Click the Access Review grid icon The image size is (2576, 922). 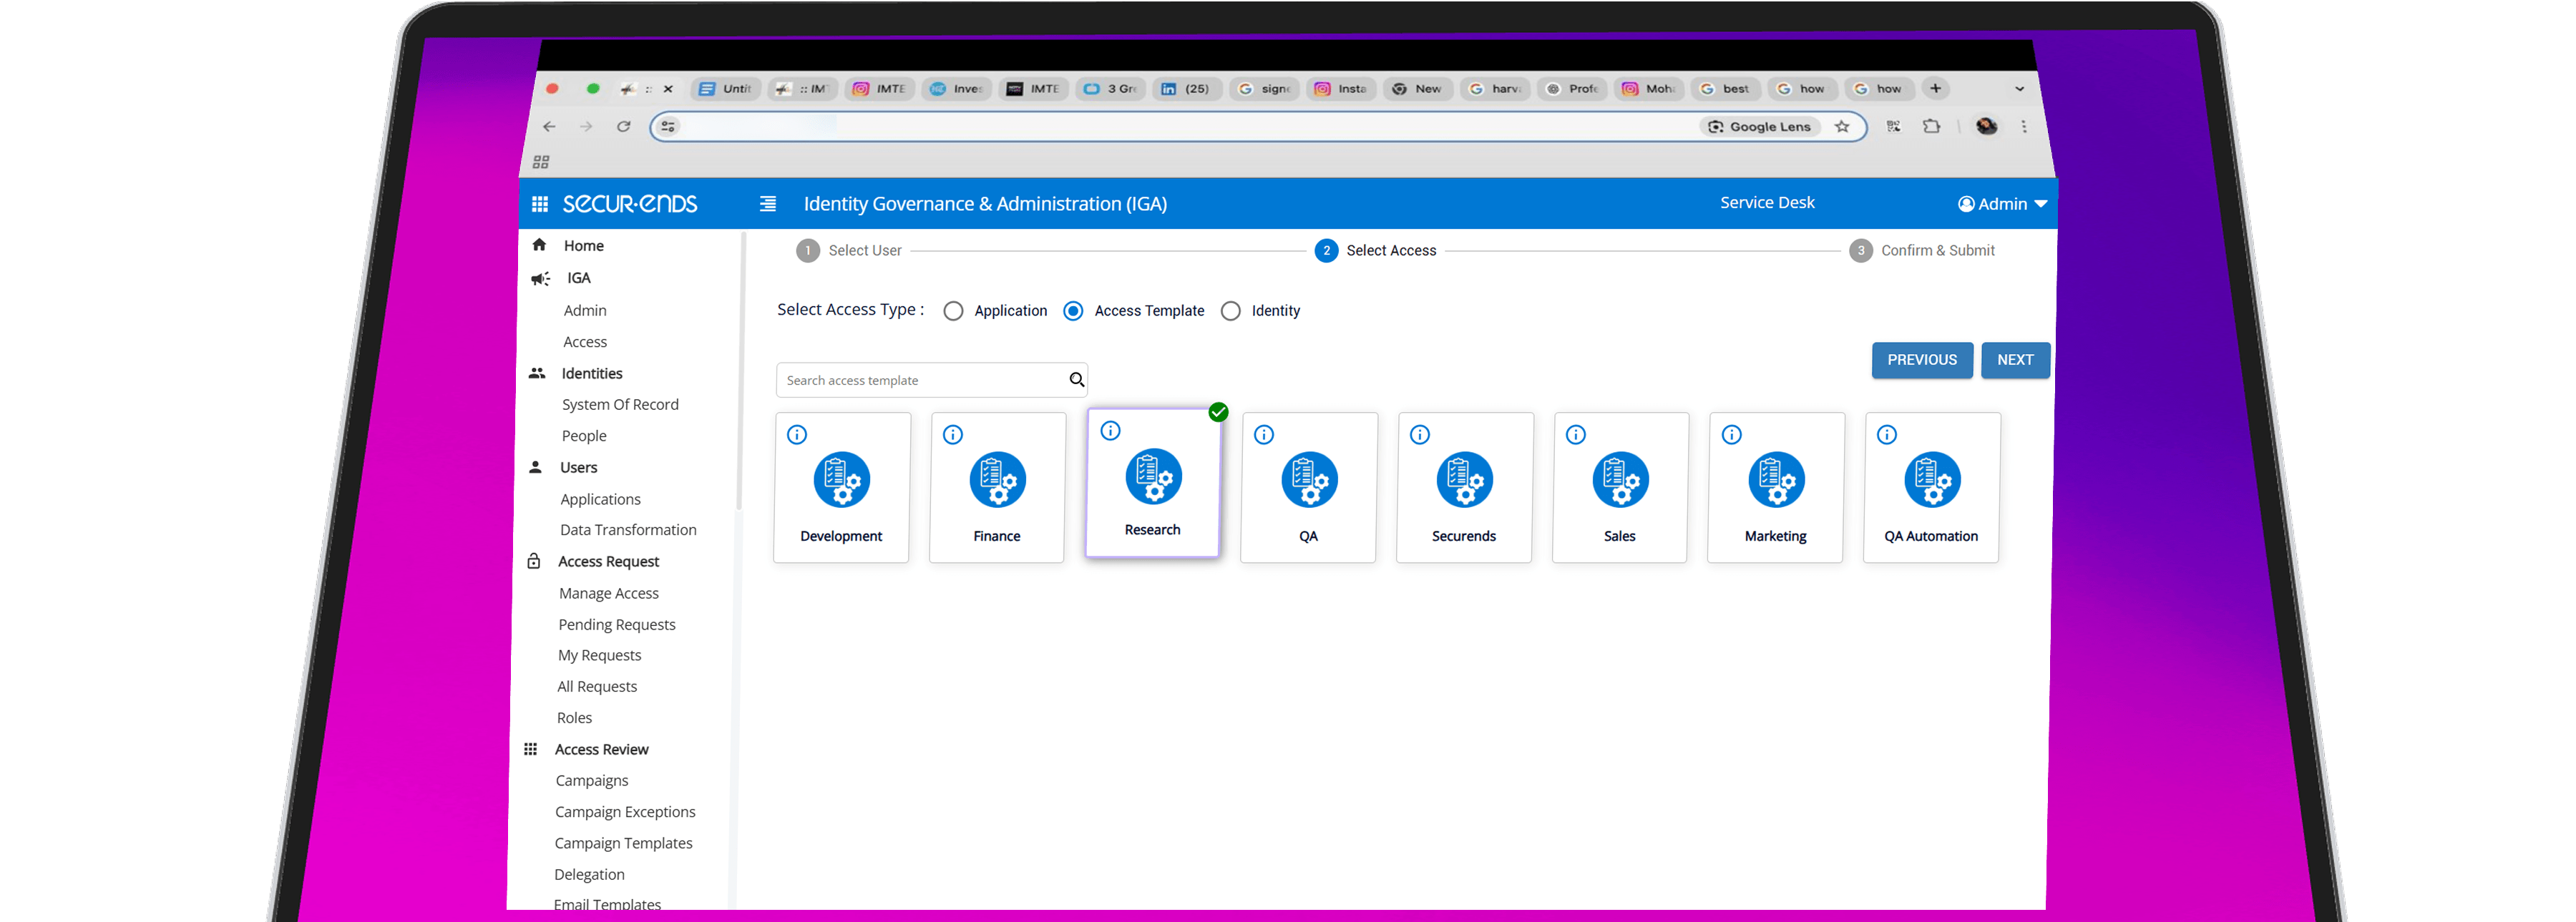click(531, 749)
